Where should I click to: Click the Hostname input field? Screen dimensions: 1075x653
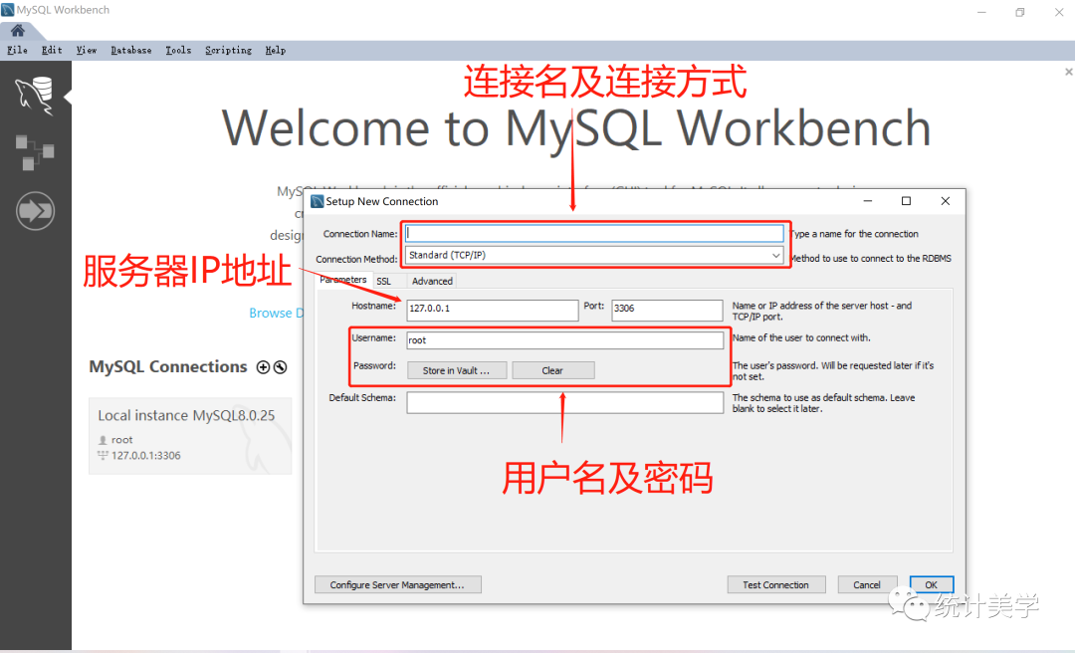[493, 310]
